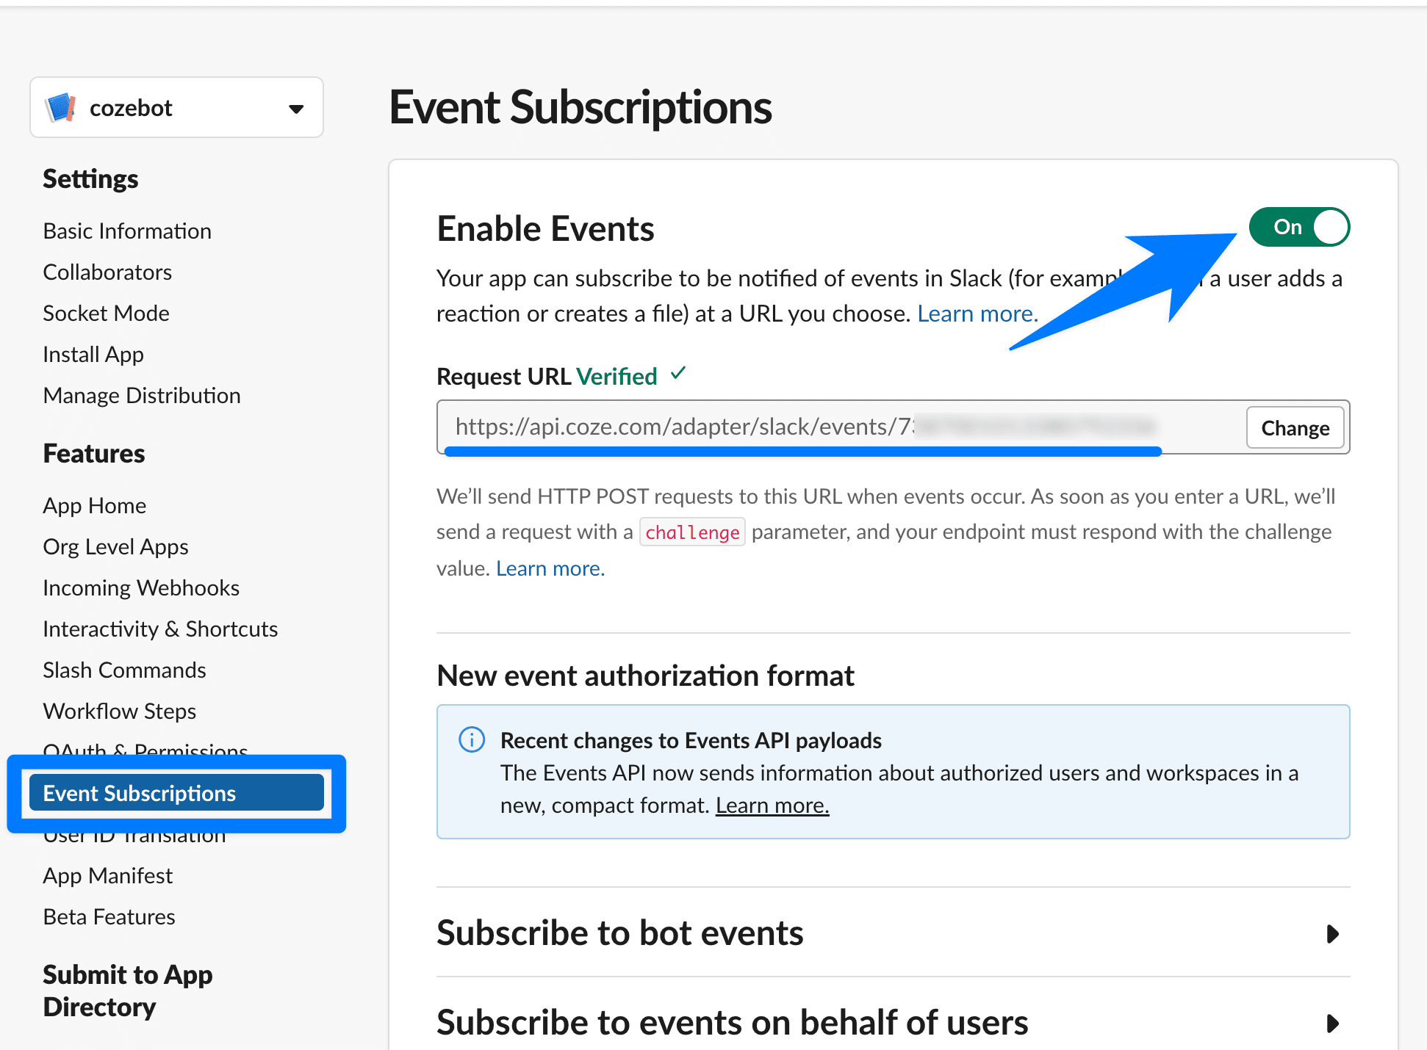Click the green Verified checkmark icon

click(678, 374)
